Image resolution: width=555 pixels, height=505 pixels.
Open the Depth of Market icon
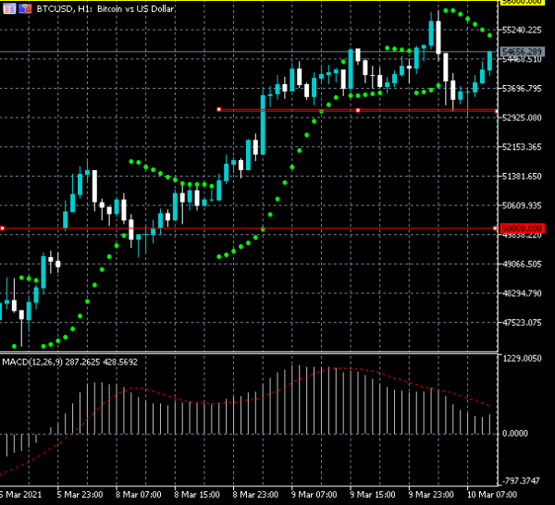9,9
